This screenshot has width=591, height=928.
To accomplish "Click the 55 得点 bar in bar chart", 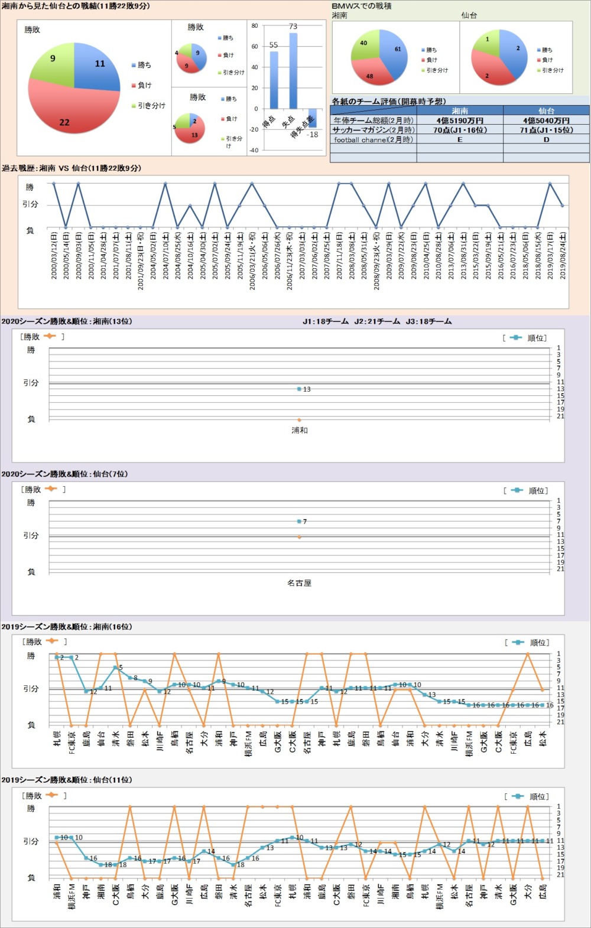I will (274, 80).
